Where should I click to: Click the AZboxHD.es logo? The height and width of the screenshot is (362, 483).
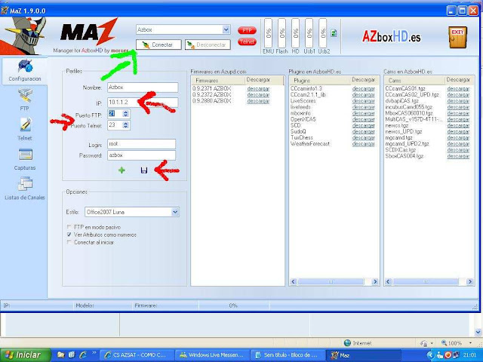[x=391, y=37]
